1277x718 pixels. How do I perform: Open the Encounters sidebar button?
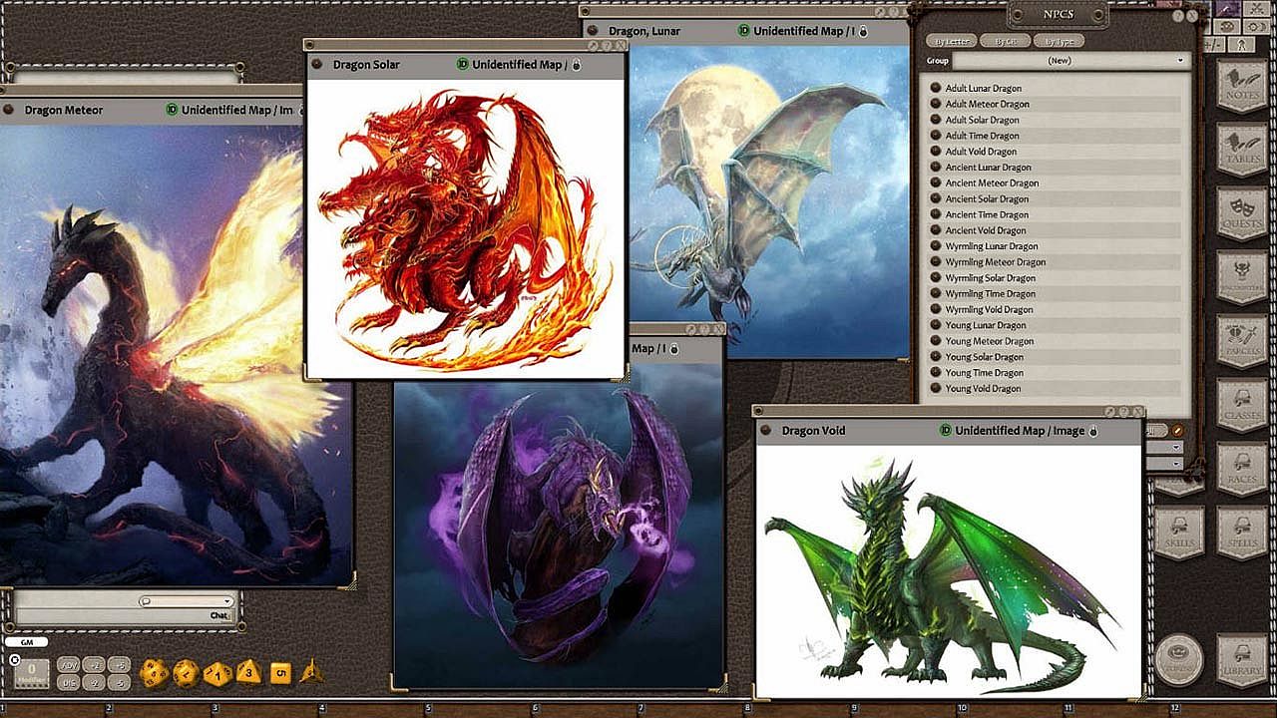point(1241,277)
